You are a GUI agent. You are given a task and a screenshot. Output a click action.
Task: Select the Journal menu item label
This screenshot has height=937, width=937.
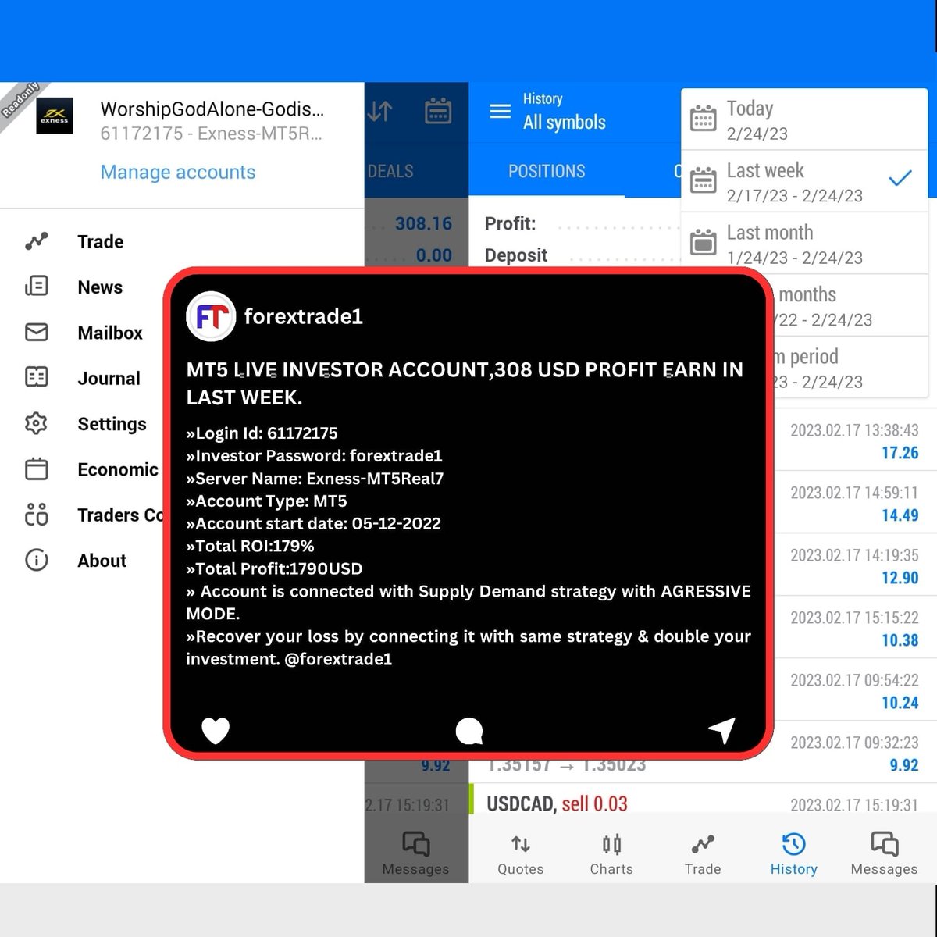(x=109, y=379)
